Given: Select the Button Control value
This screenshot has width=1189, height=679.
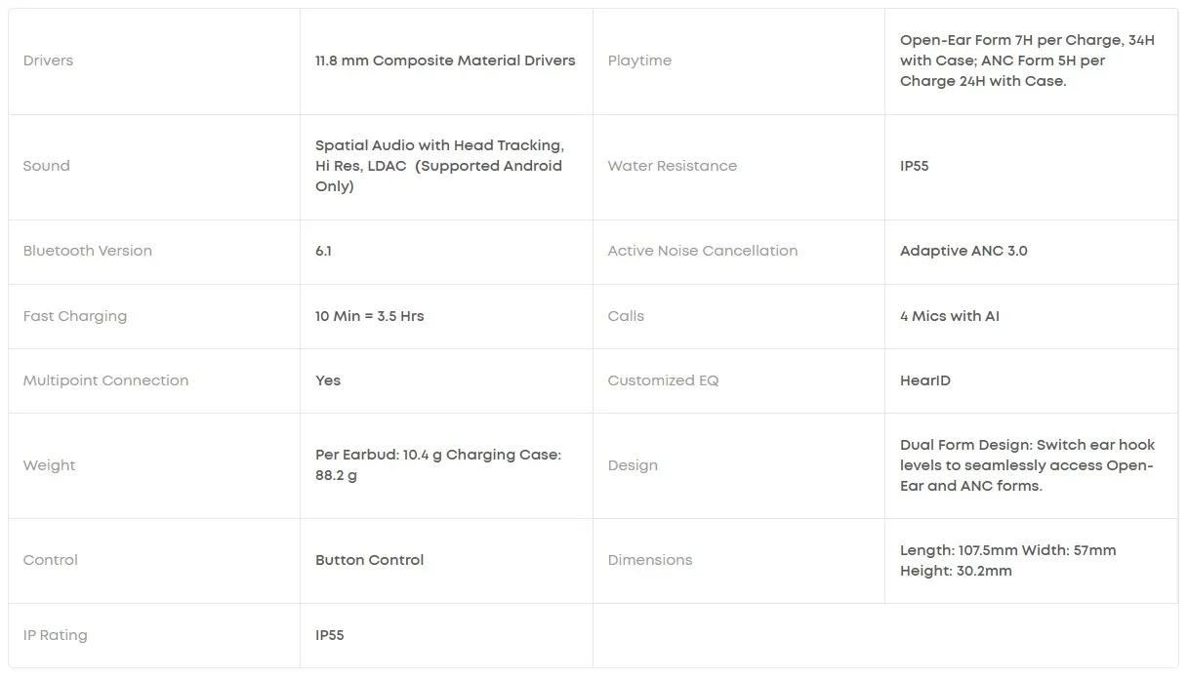Looking at the screenshot, I should 370,560.
